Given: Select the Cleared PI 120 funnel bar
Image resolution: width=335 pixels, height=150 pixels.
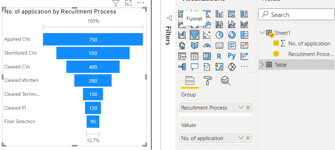Looking at the screenshot, I should point(93,108).
